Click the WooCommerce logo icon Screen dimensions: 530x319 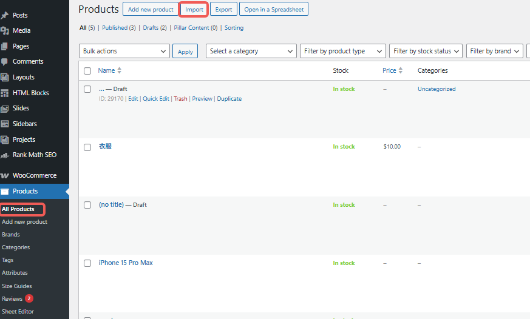tap(5, 176)
